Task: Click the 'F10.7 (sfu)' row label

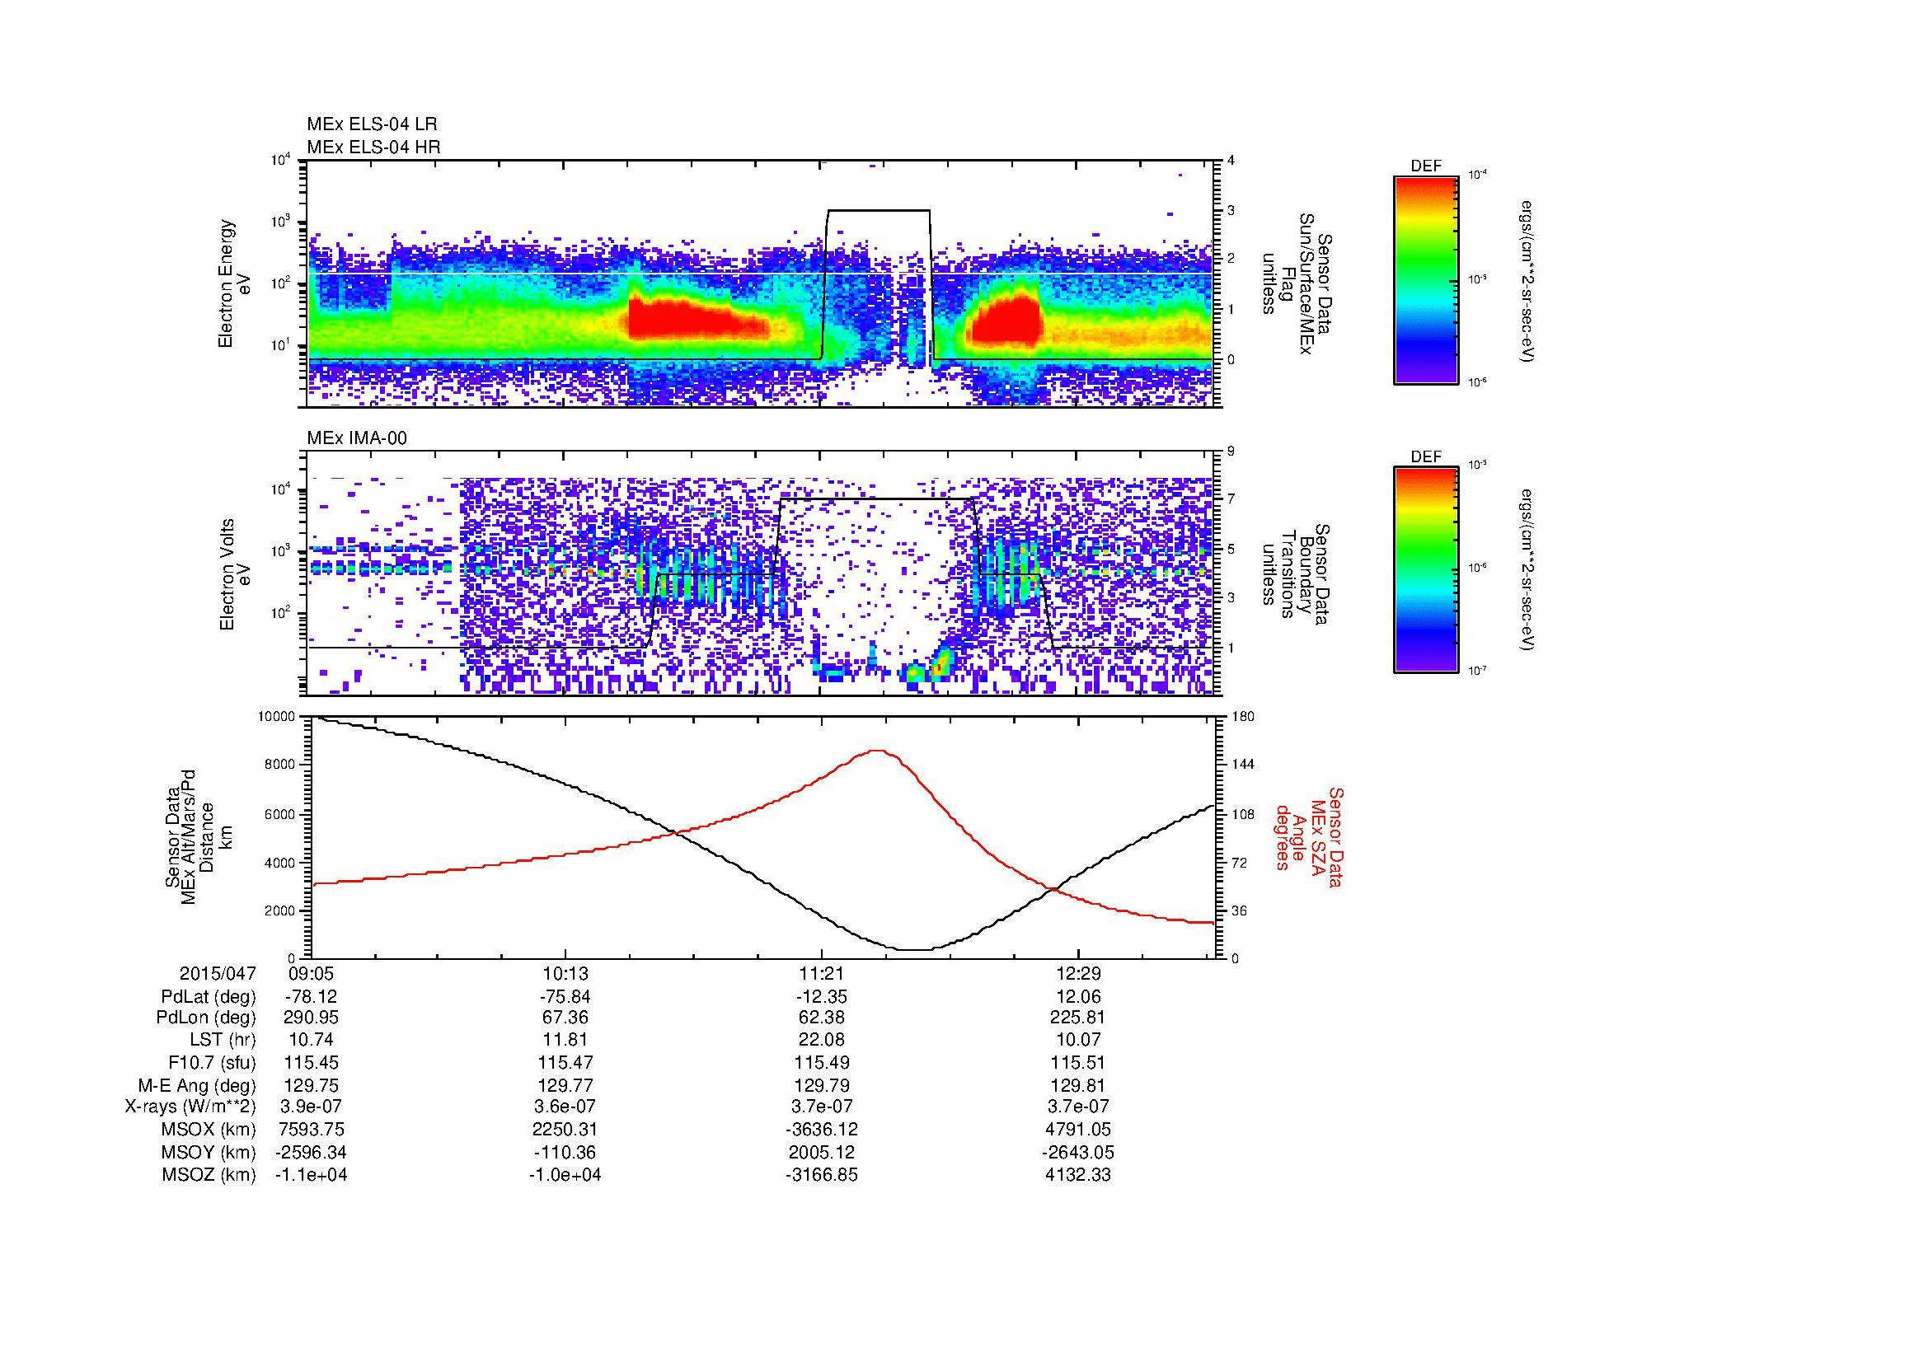Action: click(212, 1063)
